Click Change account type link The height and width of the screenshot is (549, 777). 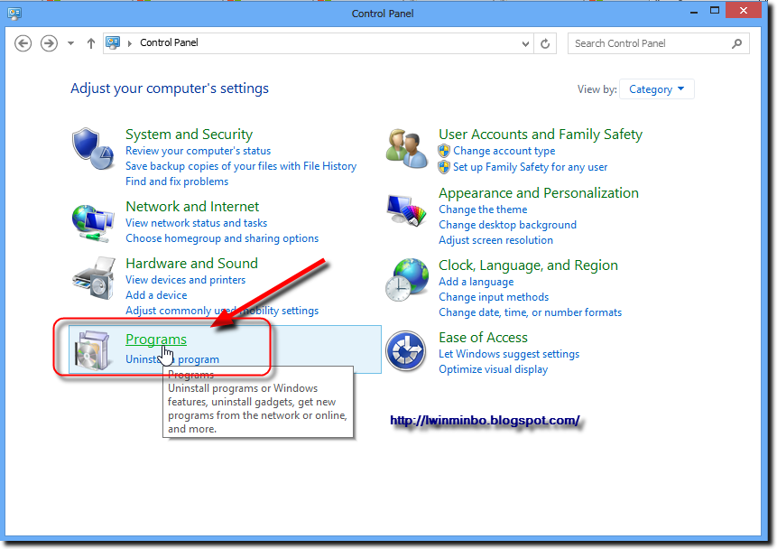[x=504, y=151]
